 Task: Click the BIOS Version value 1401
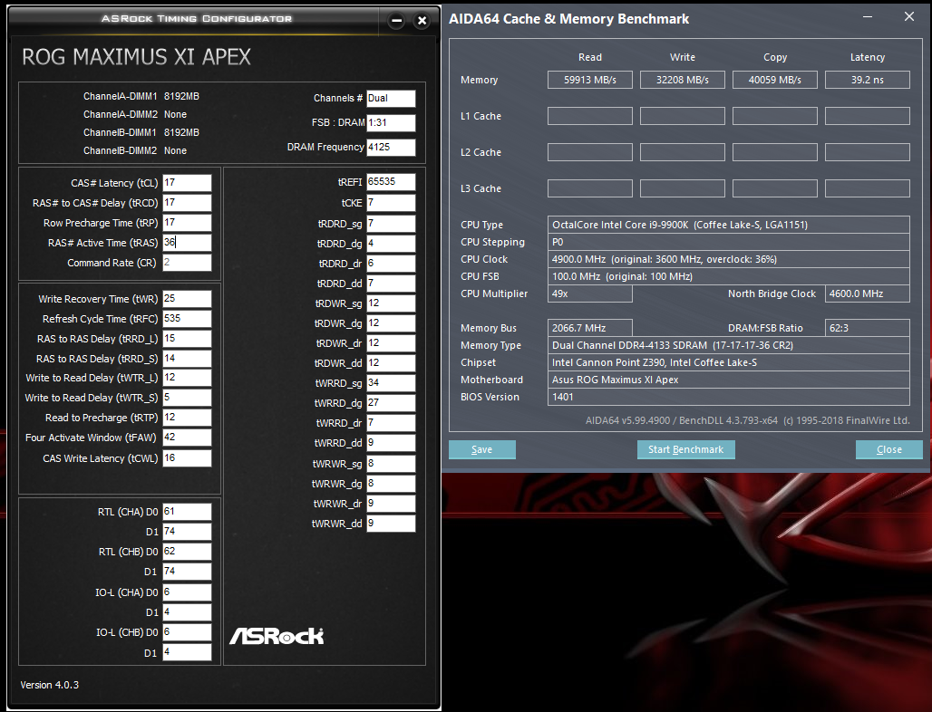click(x=729, y=397)
